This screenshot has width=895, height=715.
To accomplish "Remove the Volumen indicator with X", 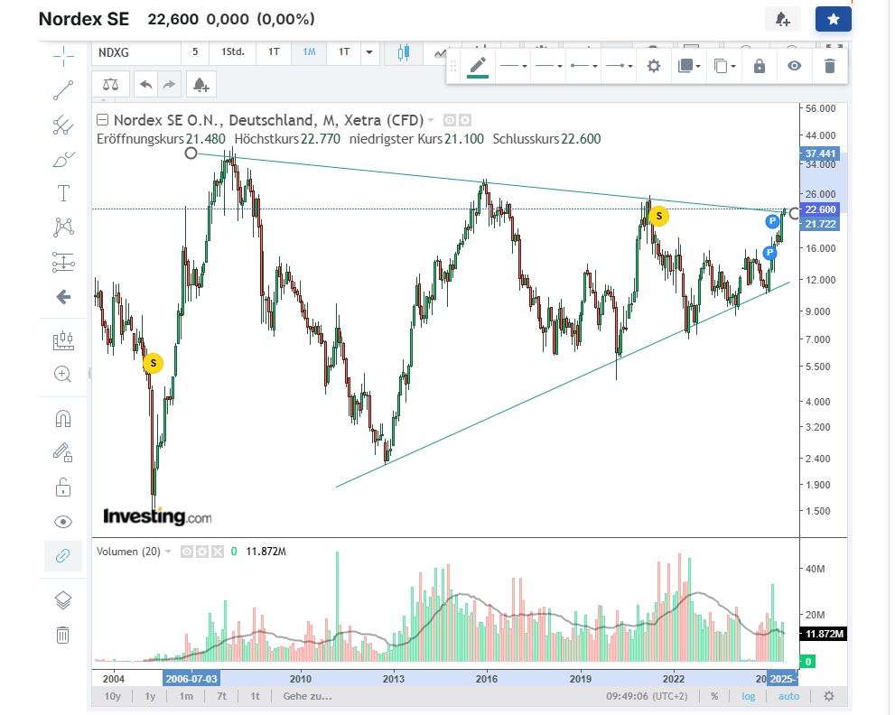I will pyautogui.click(x=218, y=552).
